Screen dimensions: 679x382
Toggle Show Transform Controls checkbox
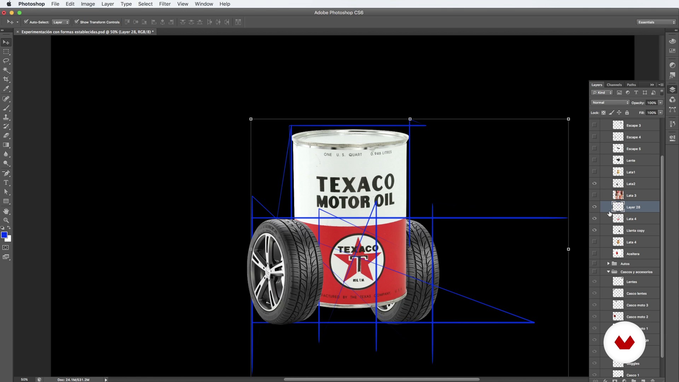(x=76, y=22)
